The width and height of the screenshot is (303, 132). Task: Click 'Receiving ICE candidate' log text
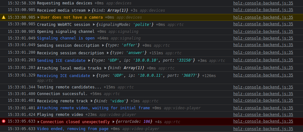click(x=63, y=76)
